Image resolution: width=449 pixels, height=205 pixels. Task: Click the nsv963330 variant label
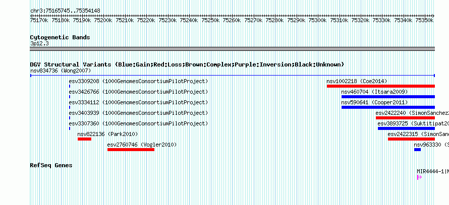[431, 145]
